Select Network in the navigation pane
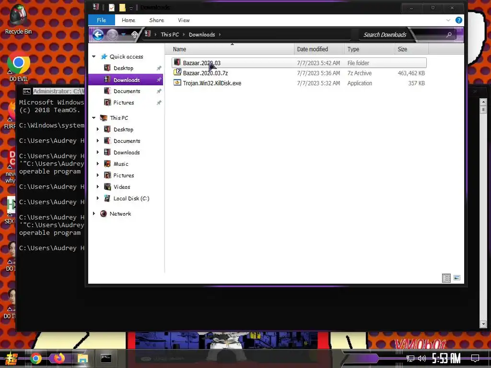Screen dimensions: 491x368 coord(120,214)
